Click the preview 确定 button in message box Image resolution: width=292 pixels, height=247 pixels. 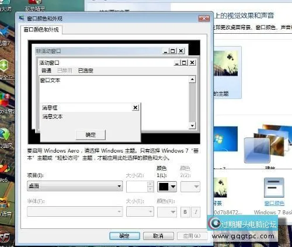(91, 135)
